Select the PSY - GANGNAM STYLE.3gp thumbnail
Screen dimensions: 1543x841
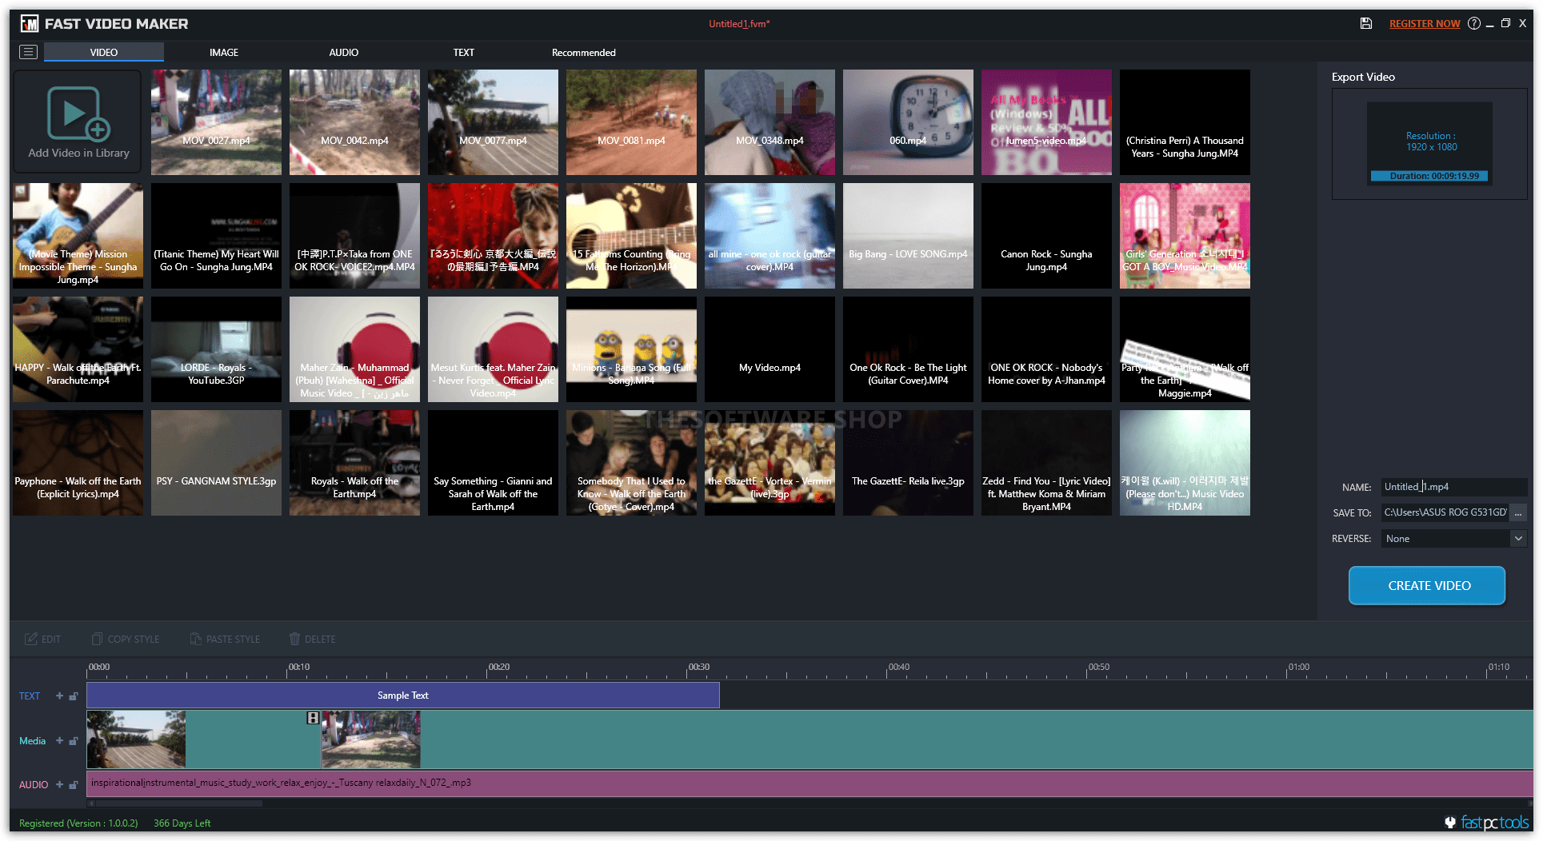(x=216, y=463)
